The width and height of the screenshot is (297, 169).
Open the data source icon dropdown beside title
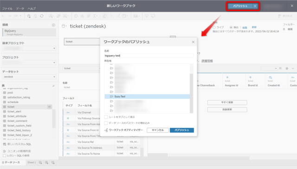(65, 26)
